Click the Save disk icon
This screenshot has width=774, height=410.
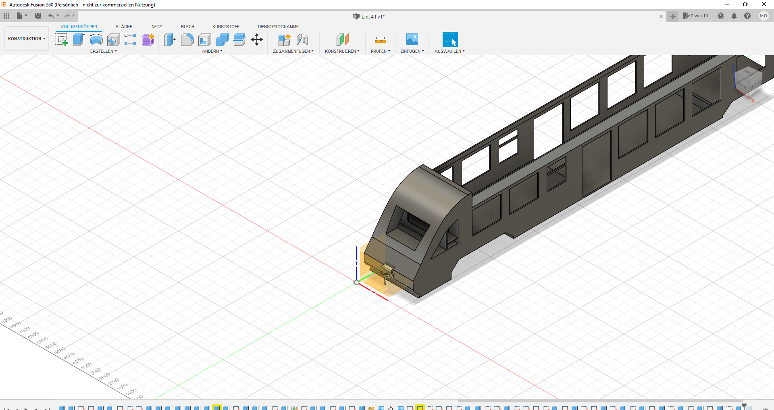pos(38,16)
